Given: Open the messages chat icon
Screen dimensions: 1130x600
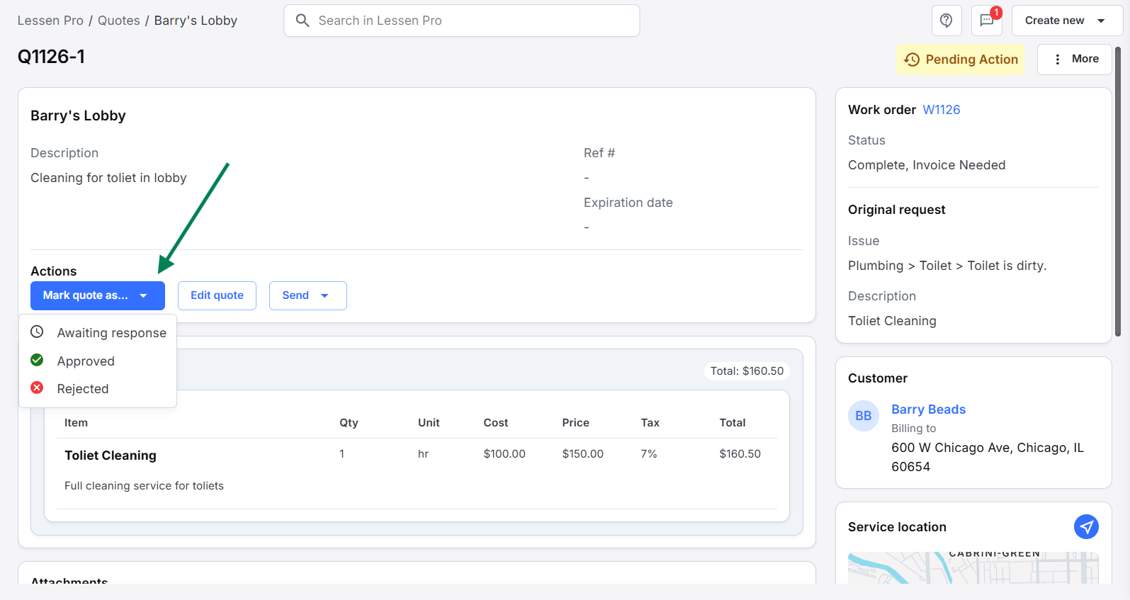Looking at the screenshot, I should [986, 21].
